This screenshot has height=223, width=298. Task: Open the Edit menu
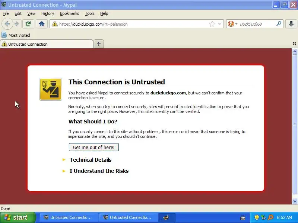(18, 13)
